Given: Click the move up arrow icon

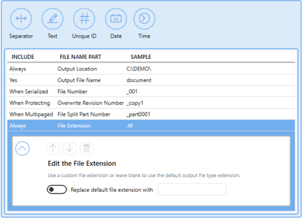Looking at the screenshot, I should pos(53,149).
